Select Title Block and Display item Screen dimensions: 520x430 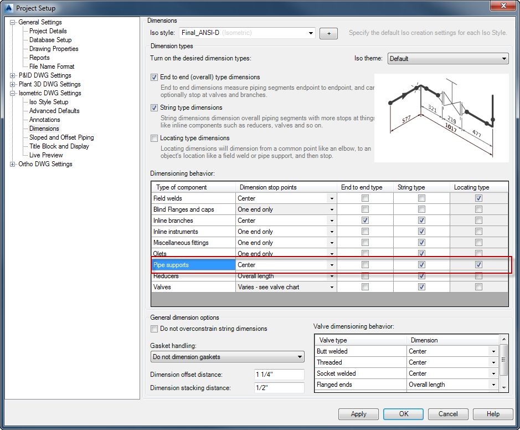click(x=59, y=146)
